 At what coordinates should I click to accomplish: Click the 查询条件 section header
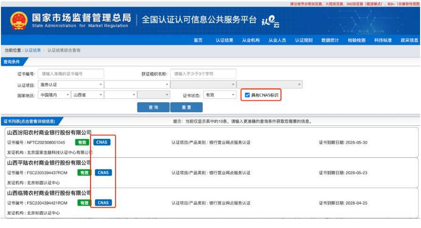(x=12, y=62)
